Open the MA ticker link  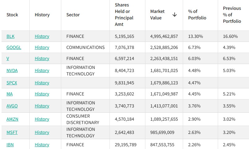[10, 94]
